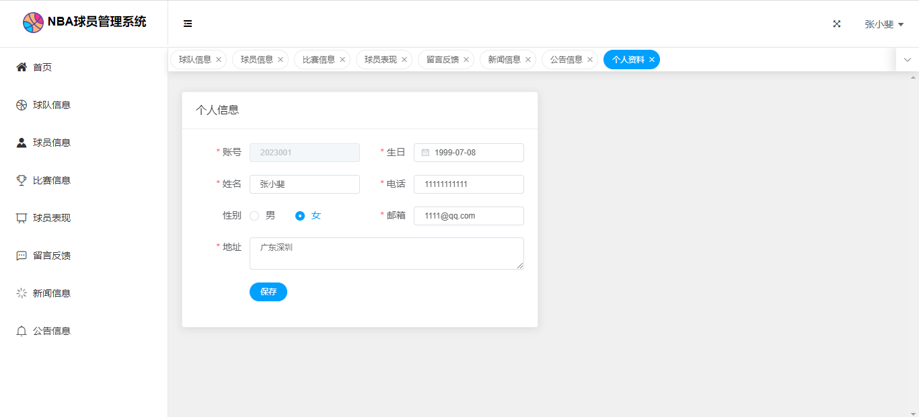Click the basketball icon for 球队信息
The image size is (919, 417).
tap(22, 105)
